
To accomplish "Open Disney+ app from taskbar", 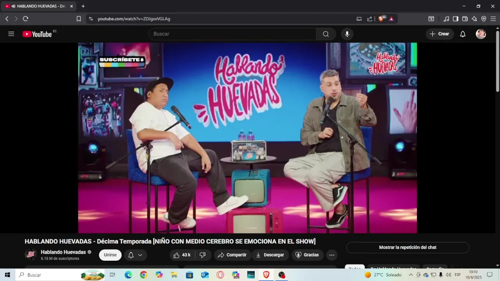I will 251,275.
